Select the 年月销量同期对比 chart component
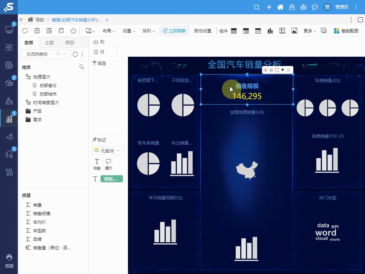 click(x=165, y=231)
